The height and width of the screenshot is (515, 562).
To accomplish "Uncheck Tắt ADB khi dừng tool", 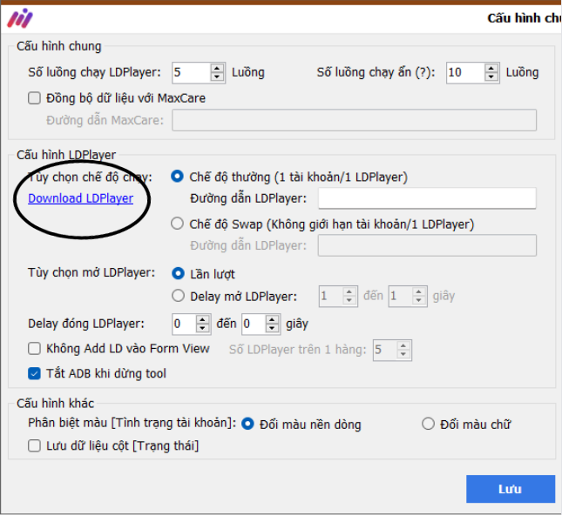I will [x=35, y=373].
